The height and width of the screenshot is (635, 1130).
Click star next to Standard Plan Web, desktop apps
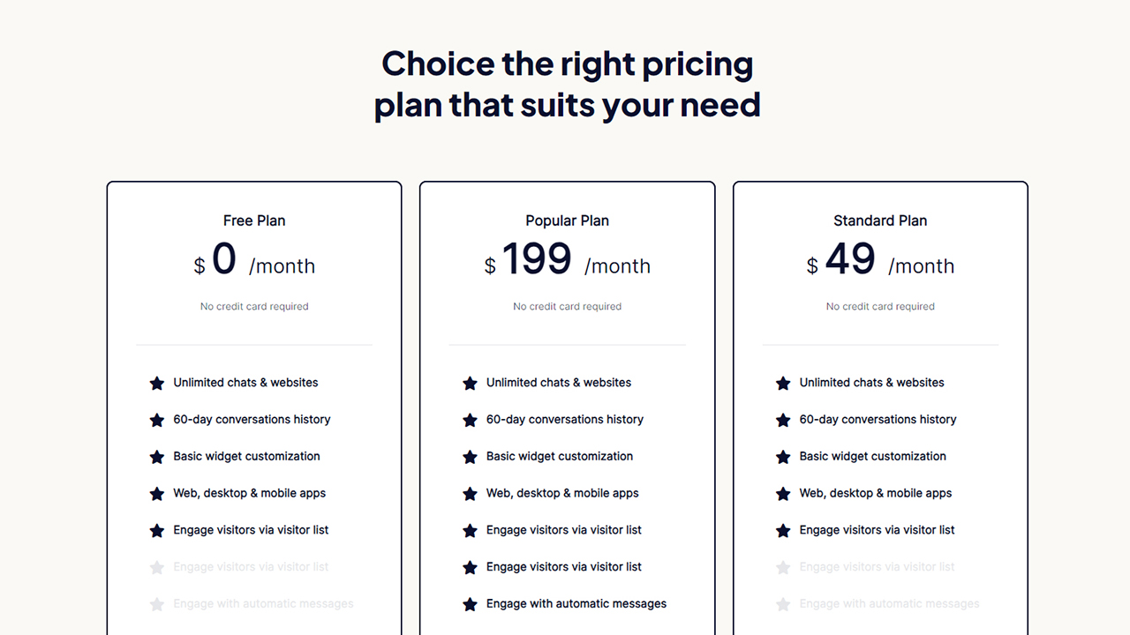(783, 494)
